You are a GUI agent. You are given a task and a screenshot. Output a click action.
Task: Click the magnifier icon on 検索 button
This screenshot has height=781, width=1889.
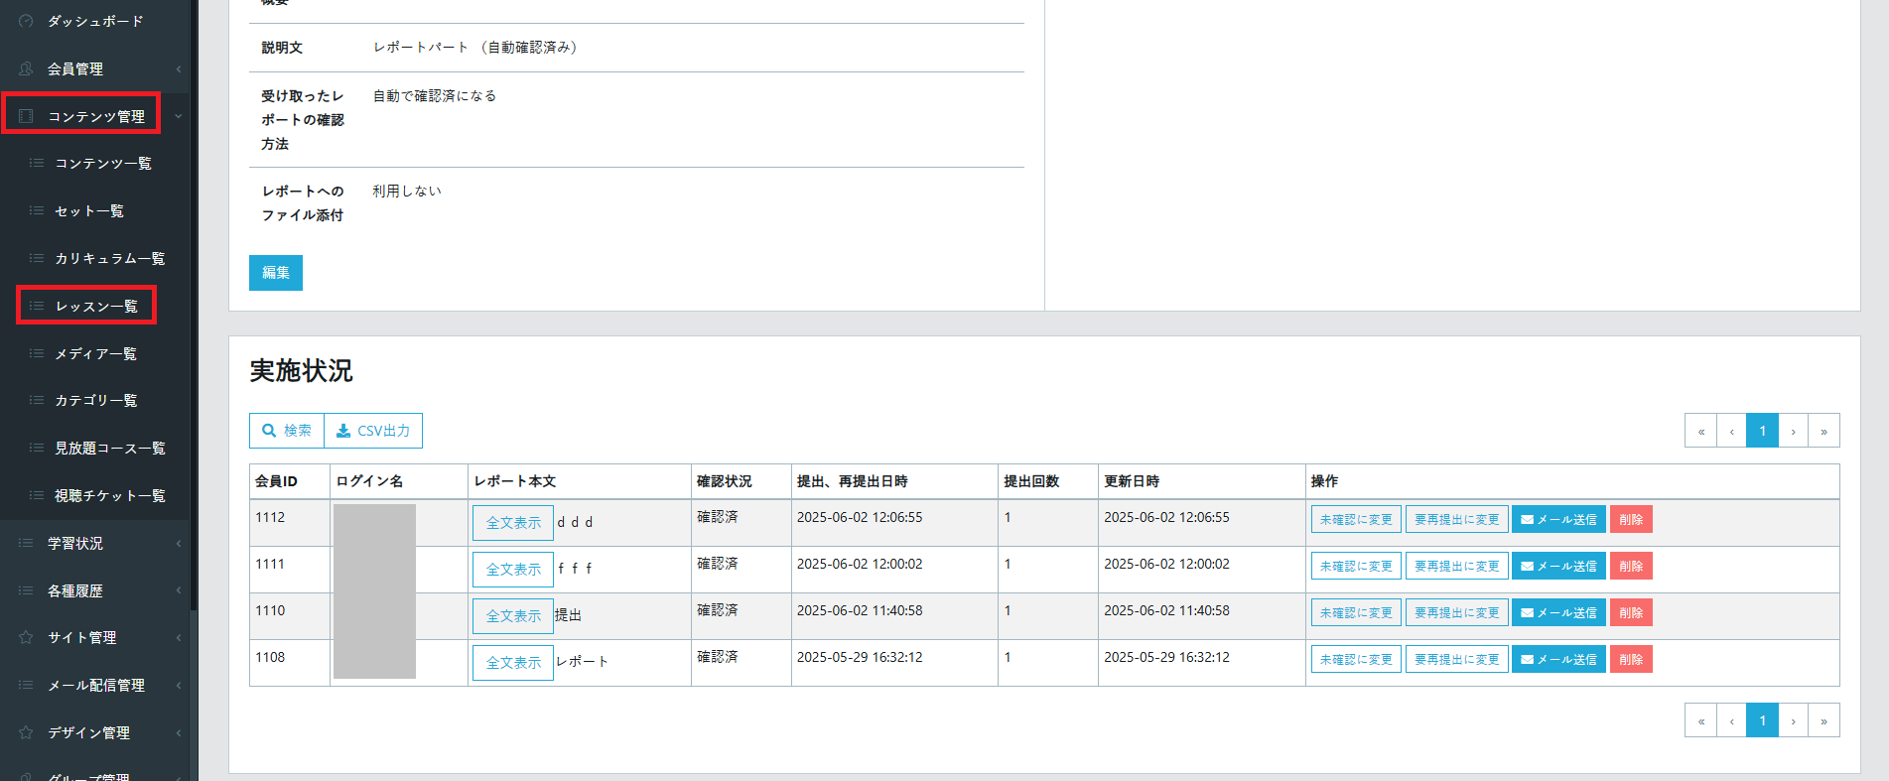[x=268, y=431]
